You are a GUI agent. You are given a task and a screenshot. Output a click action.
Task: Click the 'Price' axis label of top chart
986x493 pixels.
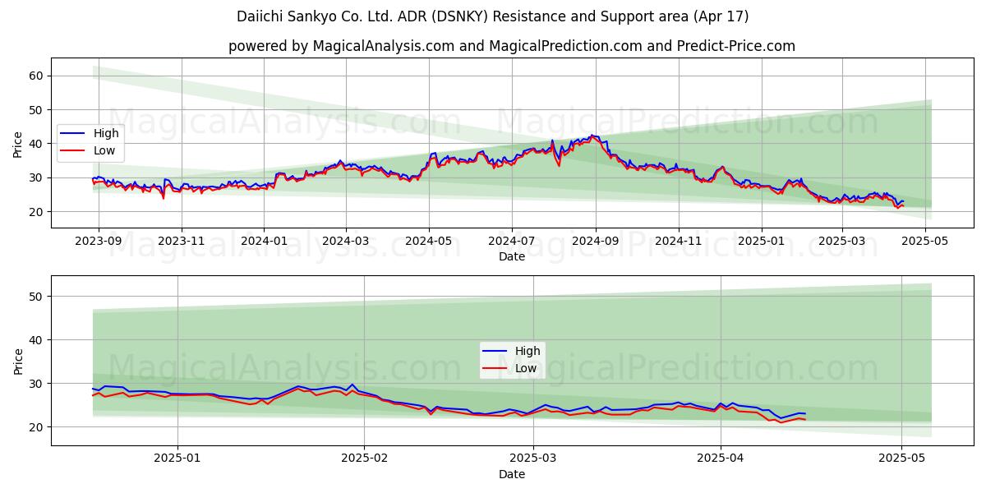click(x=18, y=144)
